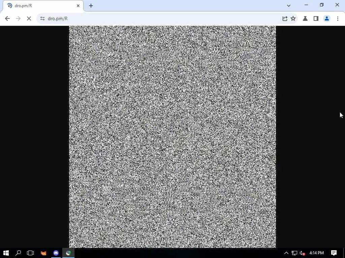345x258 pixels.
Task: Share this page icon
Action: point(285,19)
